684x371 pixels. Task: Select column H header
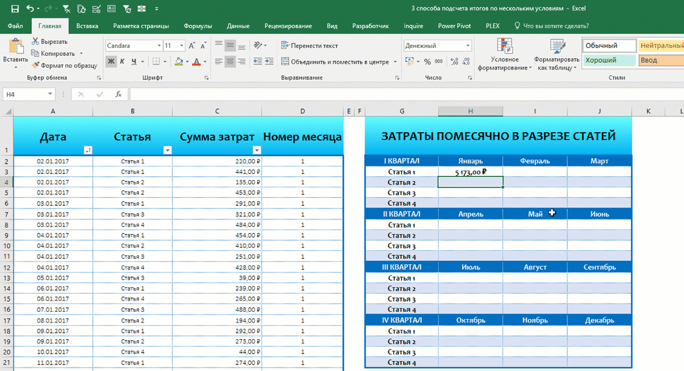point(471,112)
